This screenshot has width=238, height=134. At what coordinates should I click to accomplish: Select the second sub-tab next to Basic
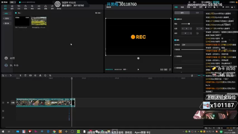click(197, 13)
